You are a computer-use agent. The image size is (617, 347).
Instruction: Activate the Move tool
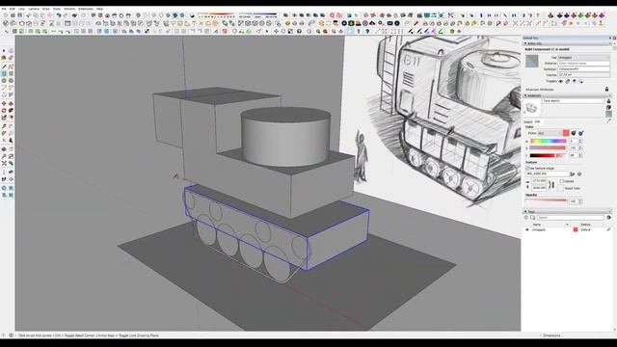[x=4, y=103]
